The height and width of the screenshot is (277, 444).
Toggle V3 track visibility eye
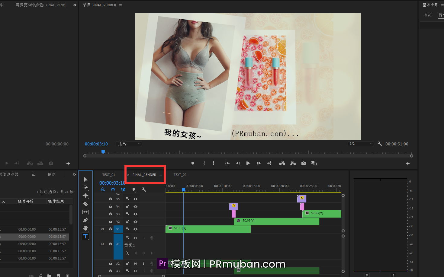(x=136, y=214)
